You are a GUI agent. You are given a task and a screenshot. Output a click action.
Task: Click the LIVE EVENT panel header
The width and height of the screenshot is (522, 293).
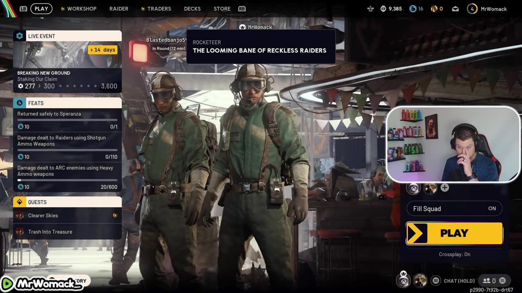67,36
